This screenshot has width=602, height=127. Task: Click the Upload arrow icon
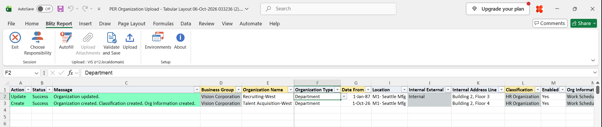(x=130, y=38)
